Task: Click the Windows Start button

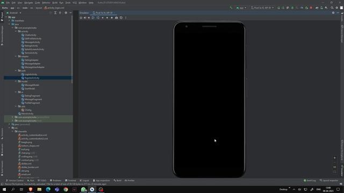Action: point(4,189)
